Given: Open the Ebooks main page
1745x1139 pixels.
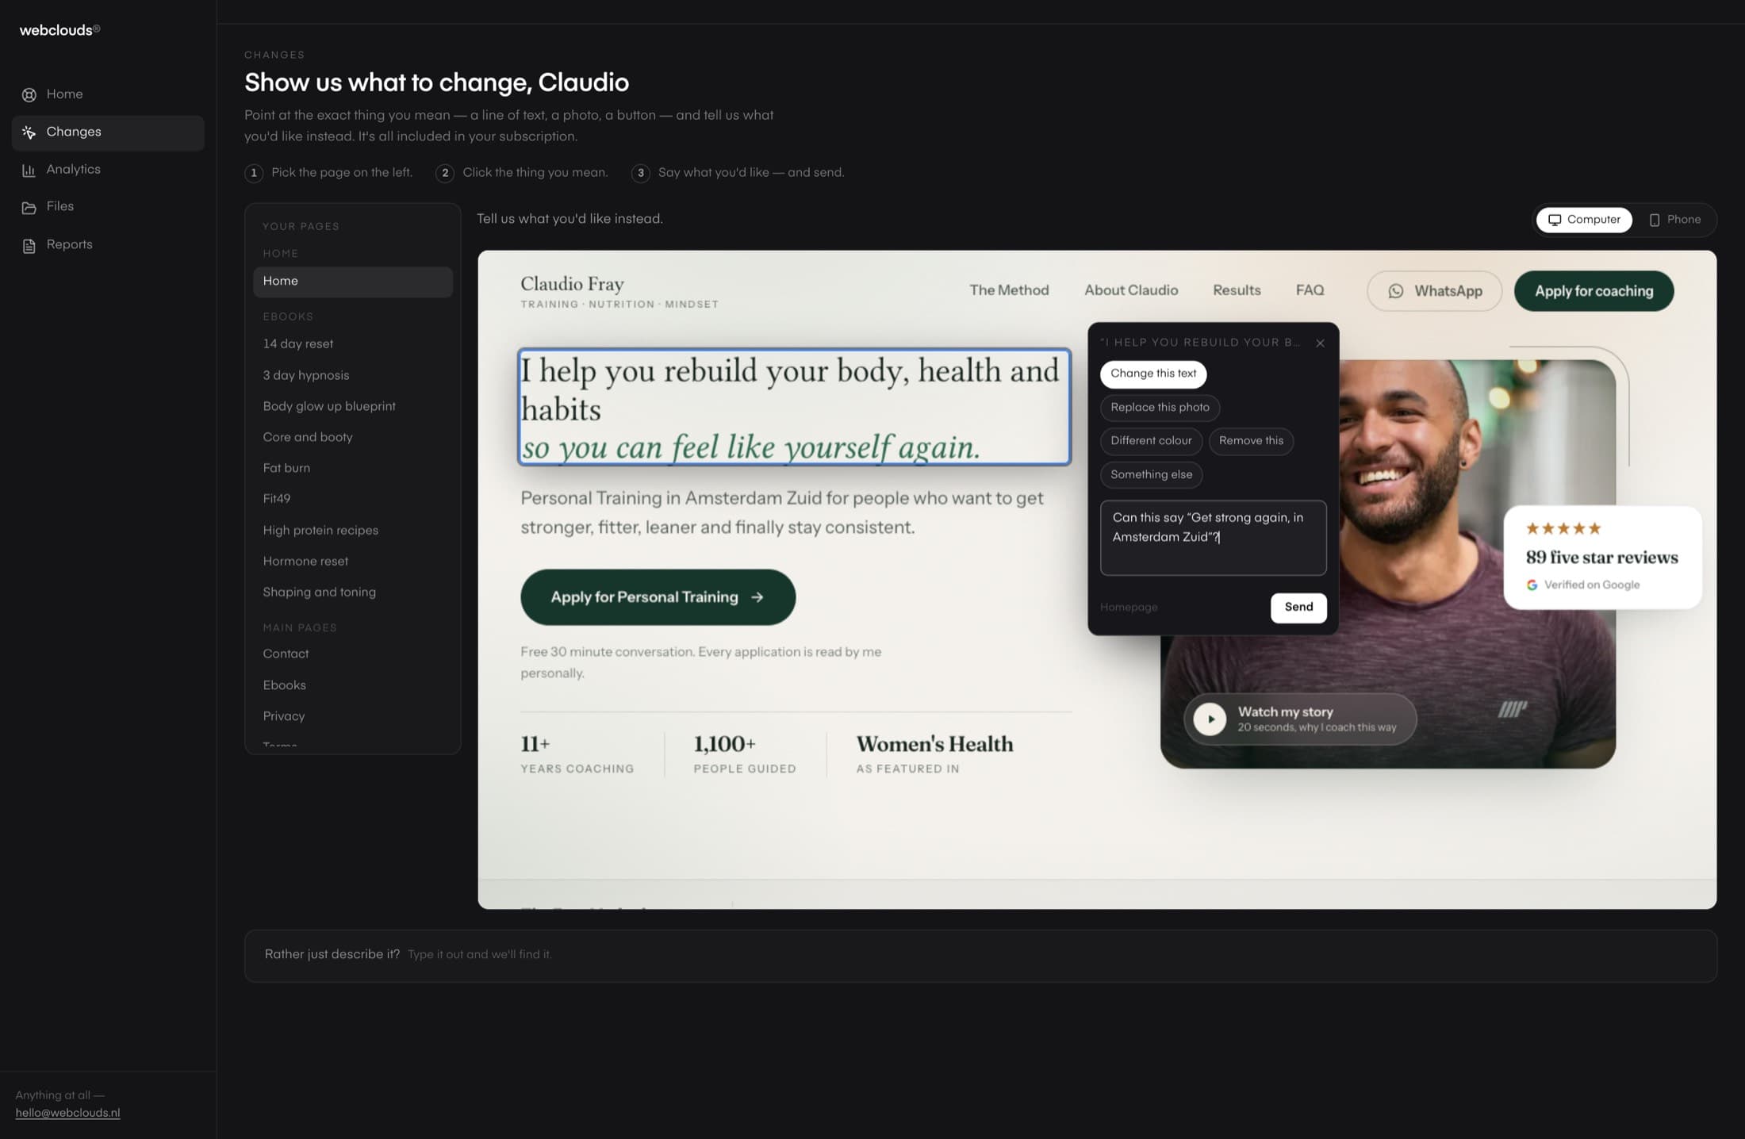Looking at the screenshot, I should (x=353, y=685).
